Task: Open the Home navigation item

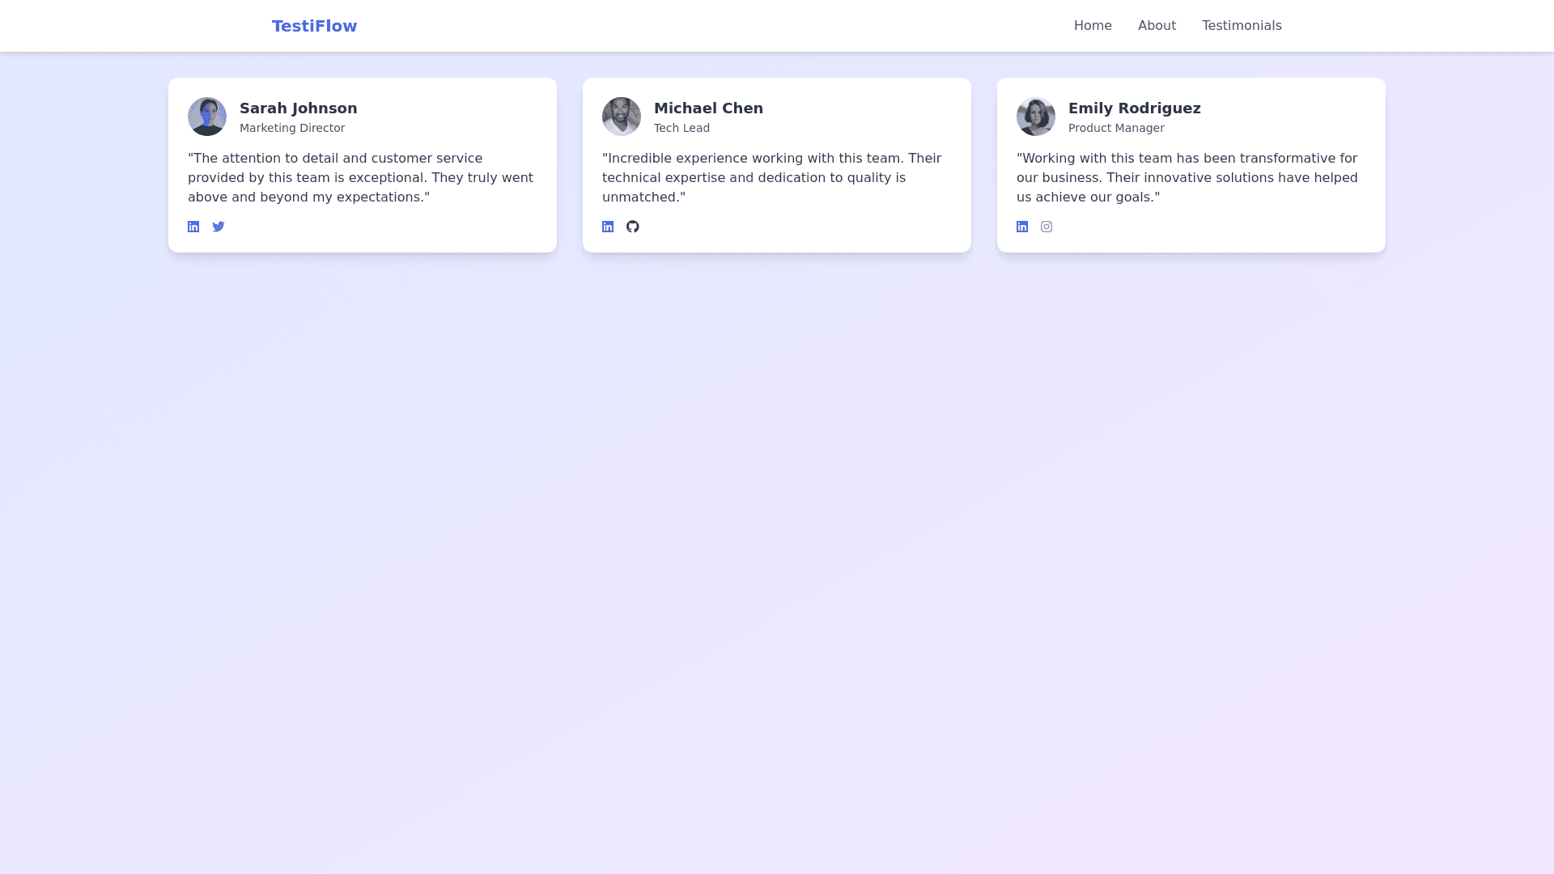Action: 1093,25
